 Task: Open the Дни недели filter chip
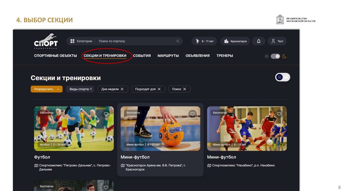coord(113,89)
